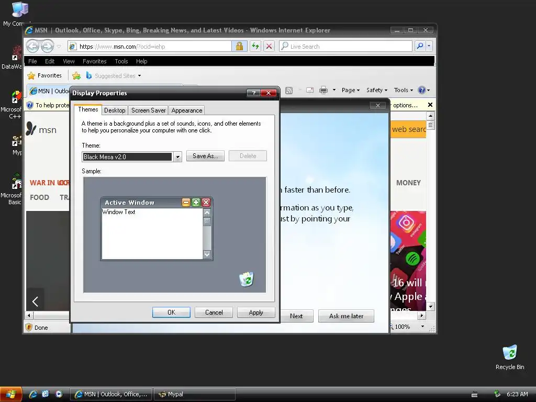This screenshot has height=402, width=536.
Task: Focus the Live Search input box
Action: click(x=345, y=46)
